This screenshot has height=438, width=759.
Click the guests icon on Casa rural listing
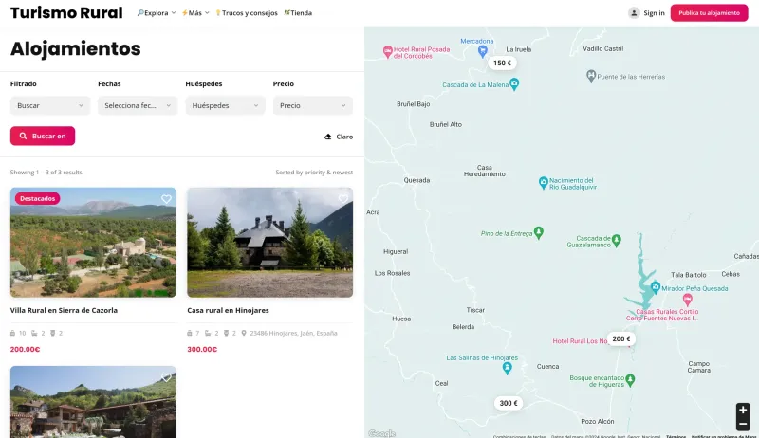click(x=190, y=333)
